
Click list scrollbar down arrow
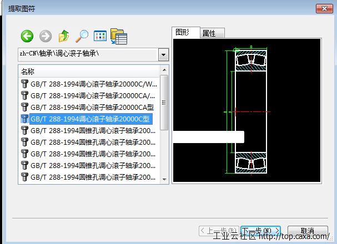[x=164, y=180]
